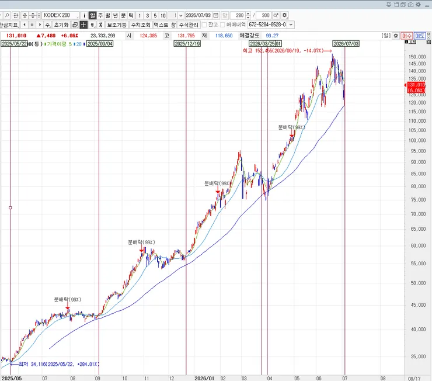Click the 2025/12/19 vertical date marker label
The image size is (432, 381).
pyautogui.click(x=187, y=44)
